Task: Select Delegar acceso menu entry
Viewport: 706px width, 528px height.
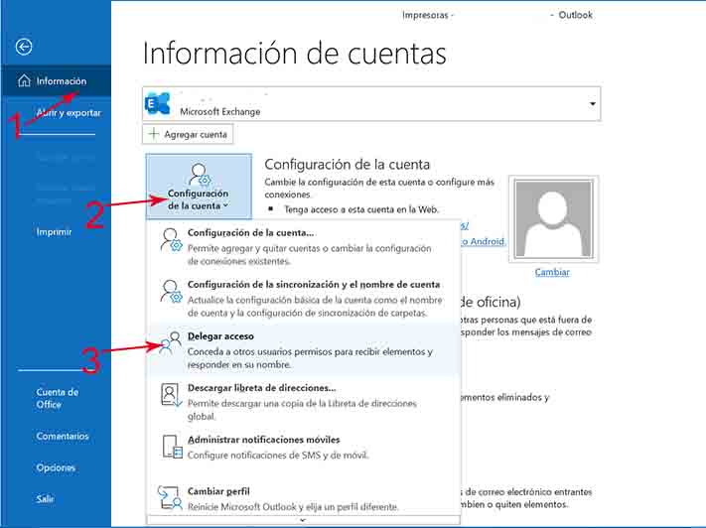Action: [x=303, y=349]
